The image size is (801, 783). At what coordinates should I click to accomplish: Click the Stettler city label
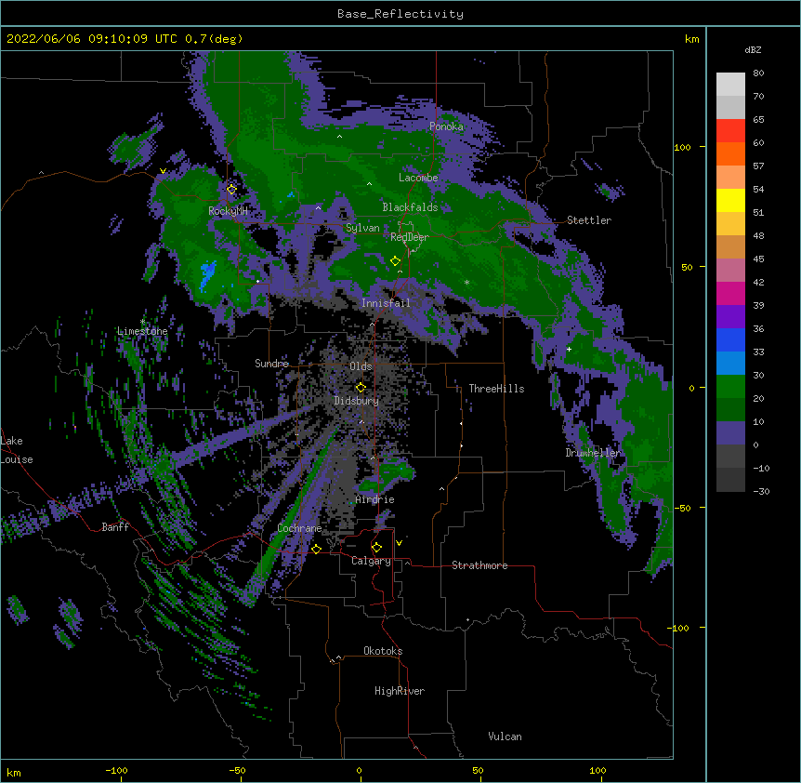pos(588,220)
